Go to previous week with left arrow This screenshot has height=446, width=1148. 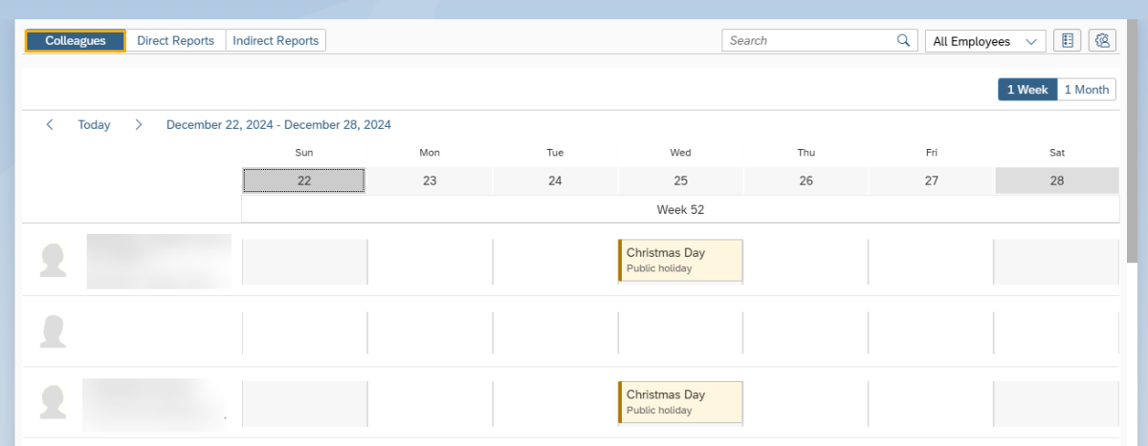(50, 125)
